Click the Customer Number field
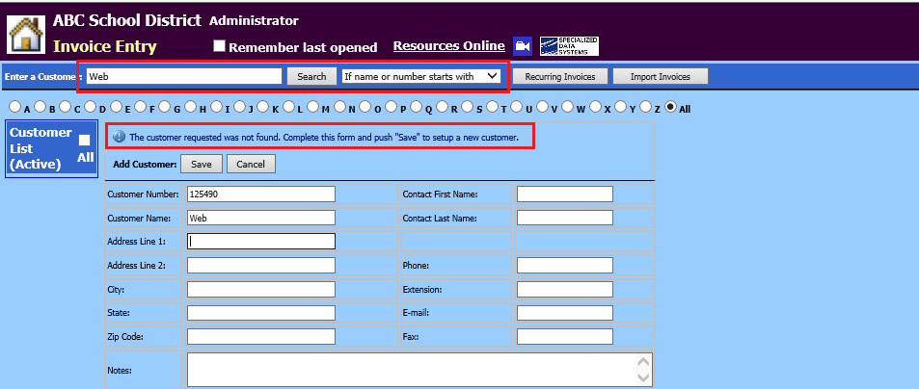Image resolution: width=919 pixels, height=389 pixels. point(260,194)
